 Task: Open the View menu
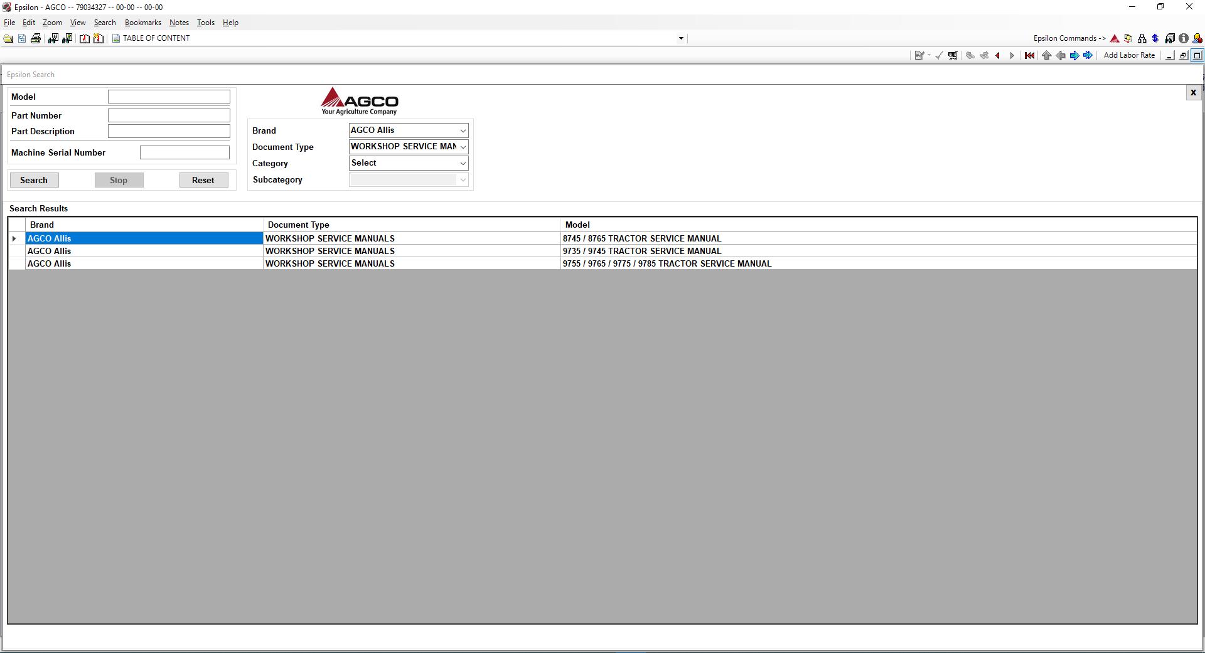click(78, 23)
